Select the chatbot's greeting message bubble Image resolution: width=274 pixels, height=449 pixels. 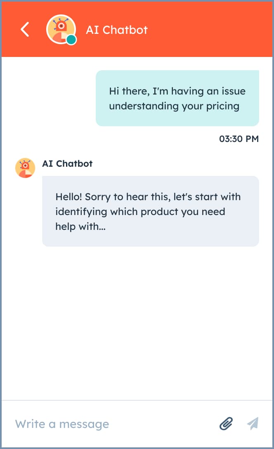click(150, 211)
